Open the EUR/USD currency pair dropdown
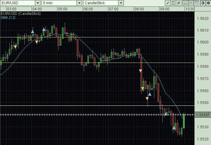The height and width of the screenshot is (145, 211). [38, 3]
